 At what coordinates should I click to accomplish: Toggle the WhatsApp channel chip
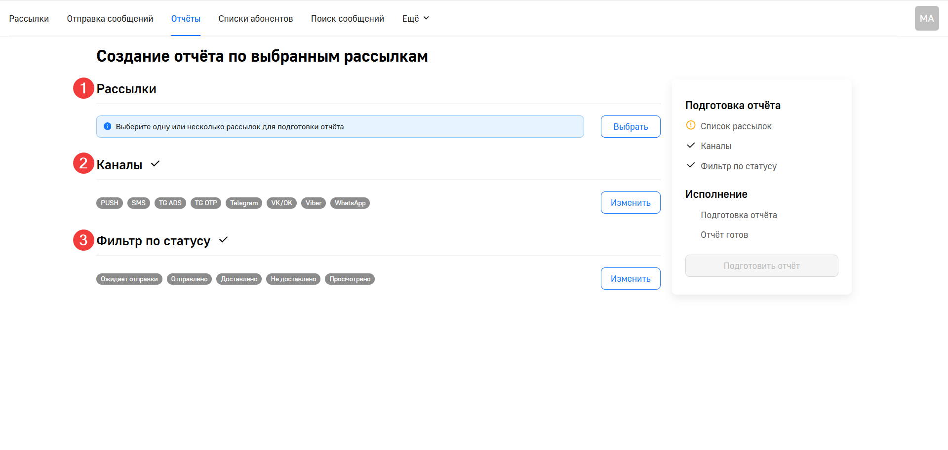[350, 203]
